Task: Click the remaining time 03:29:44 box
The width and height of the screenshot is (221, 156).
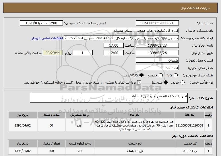Action: [x=52, y=53]
